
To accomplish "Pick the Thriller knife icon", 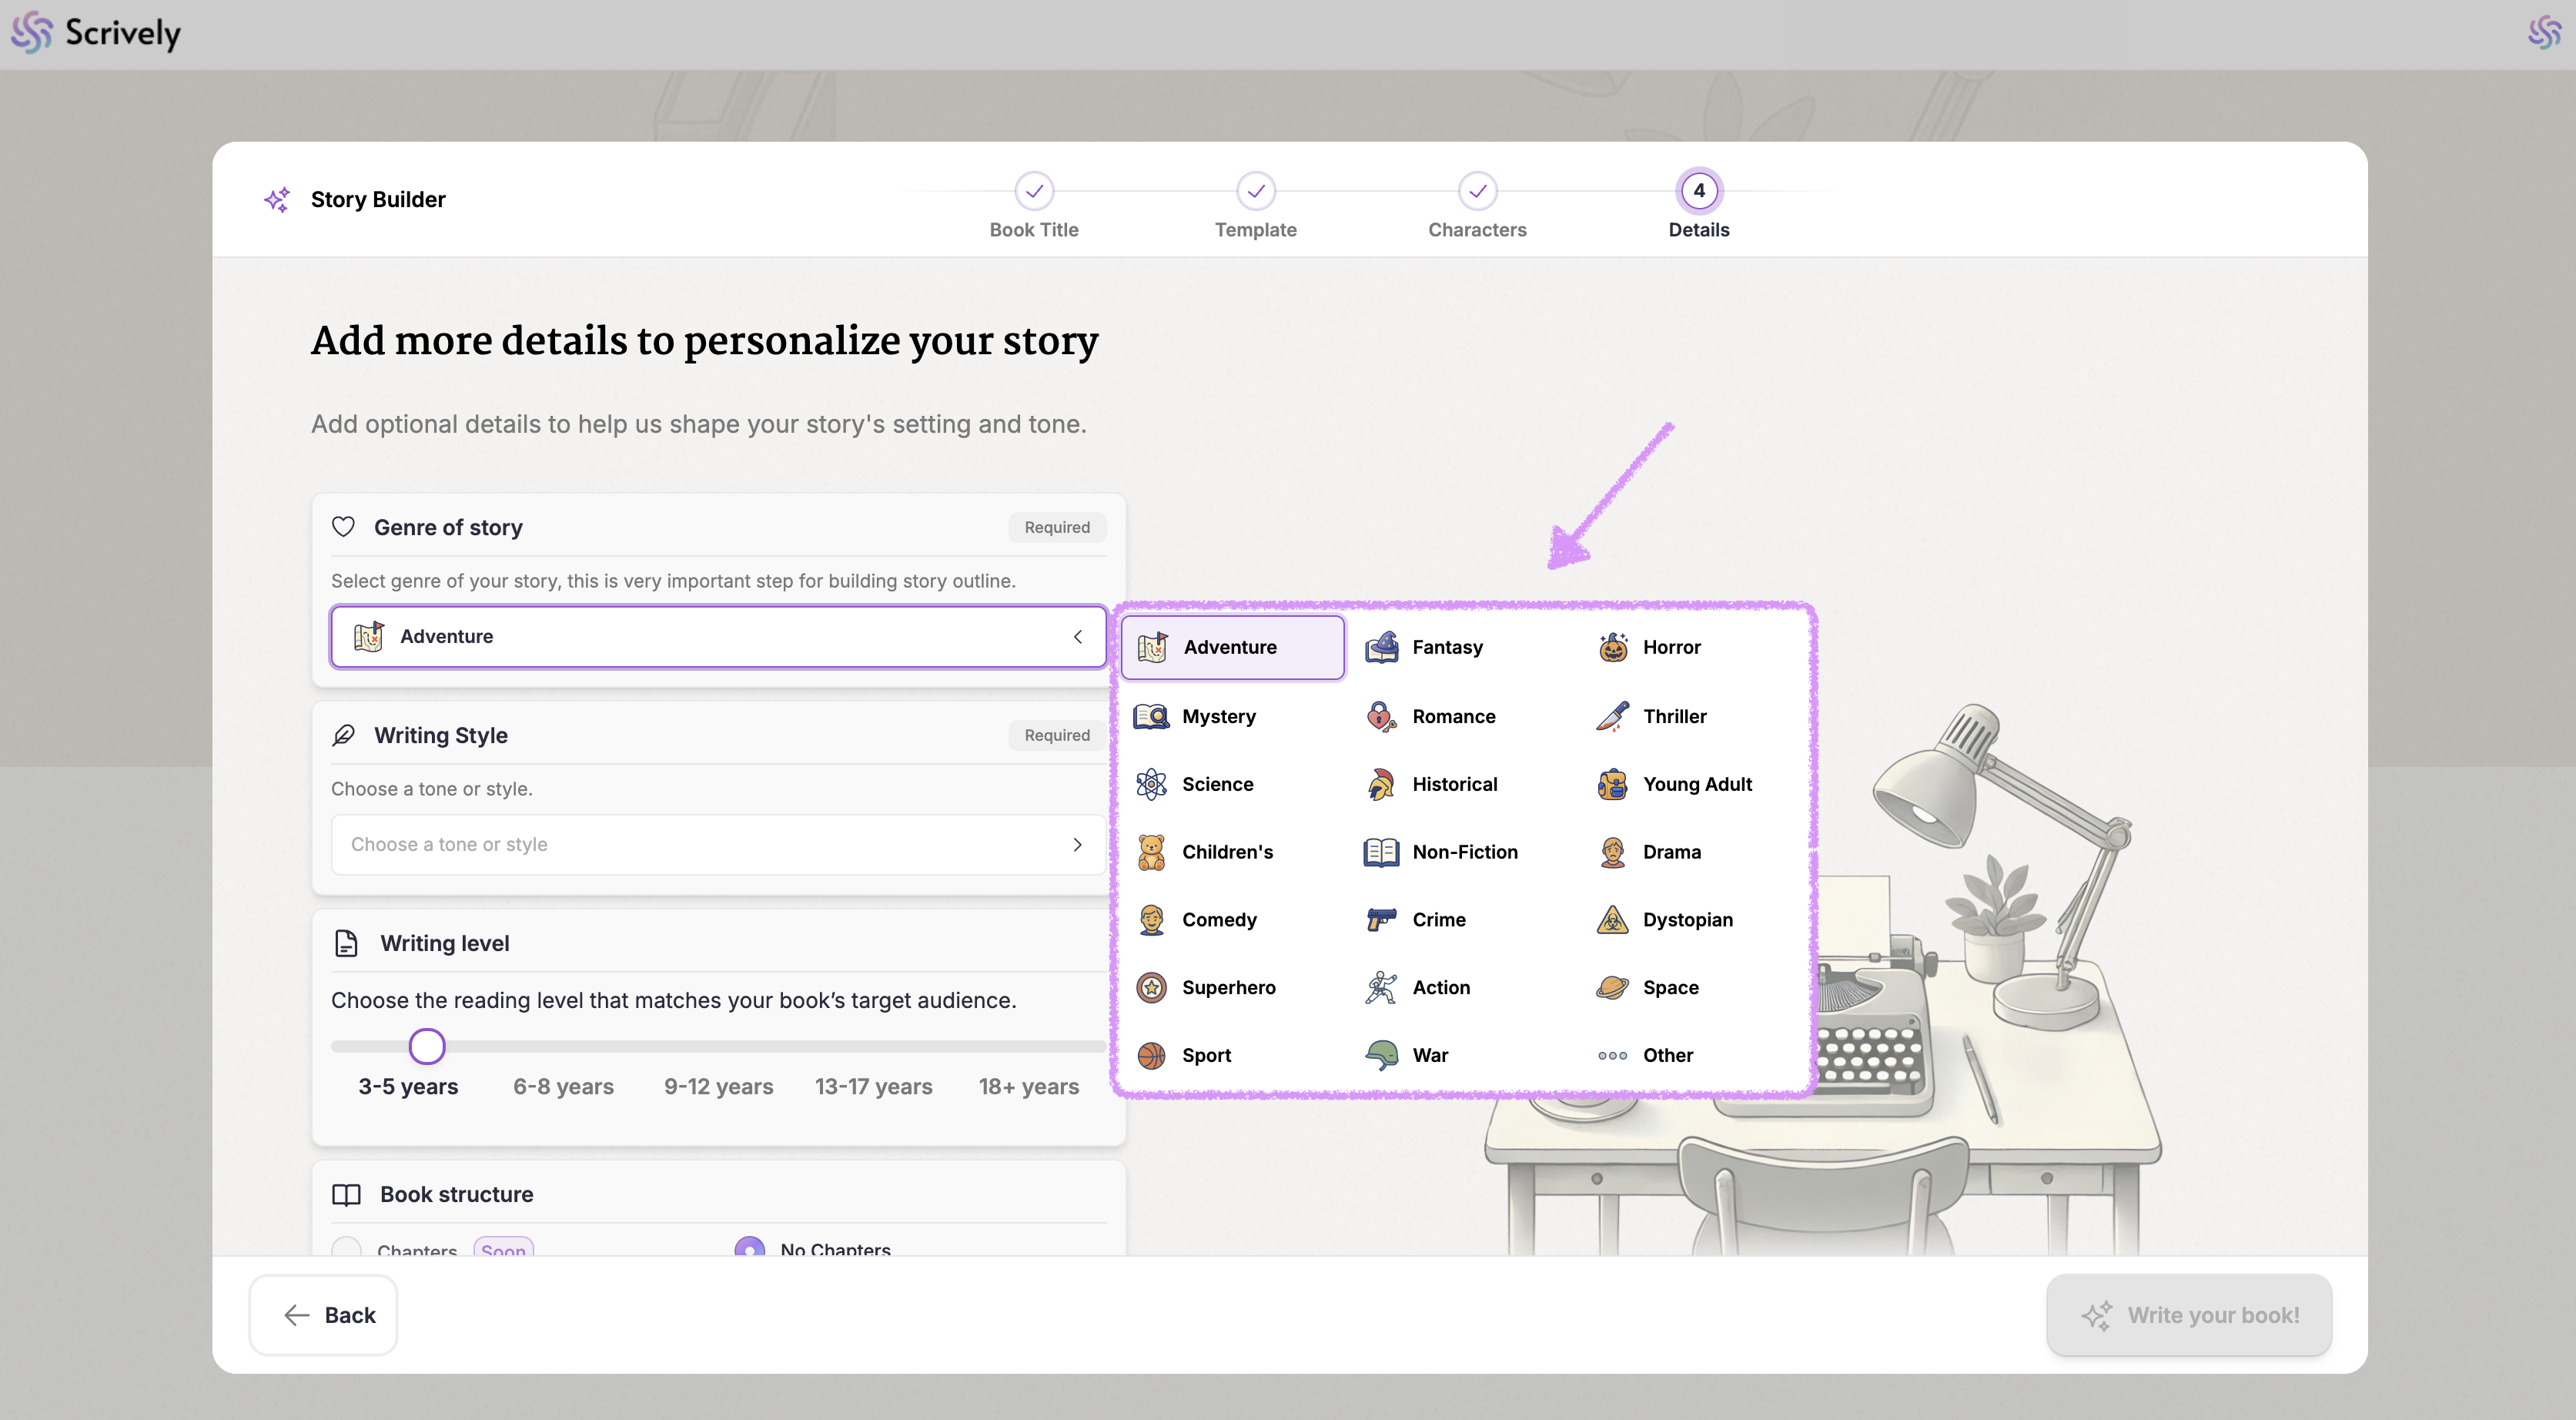I will [1612, 716].
